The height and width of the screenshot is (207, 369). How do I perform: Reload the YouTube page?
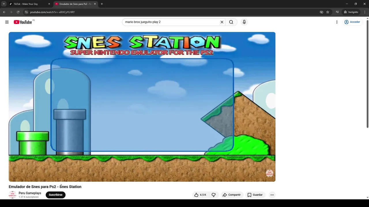click(18, 12)
